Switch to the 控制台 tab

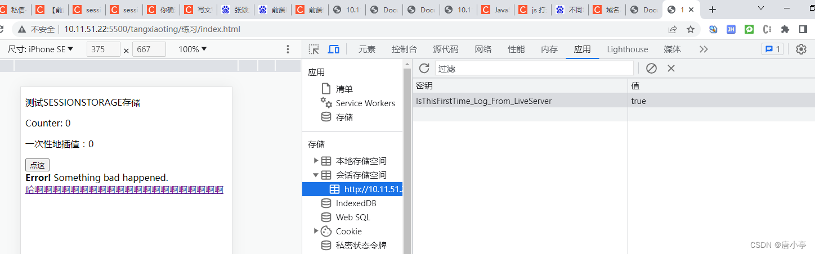click(x=404, y=49)
